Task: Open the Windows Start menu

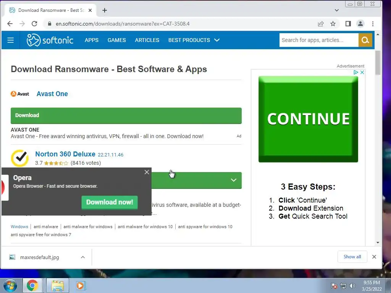Action: (x=10, y=285)
